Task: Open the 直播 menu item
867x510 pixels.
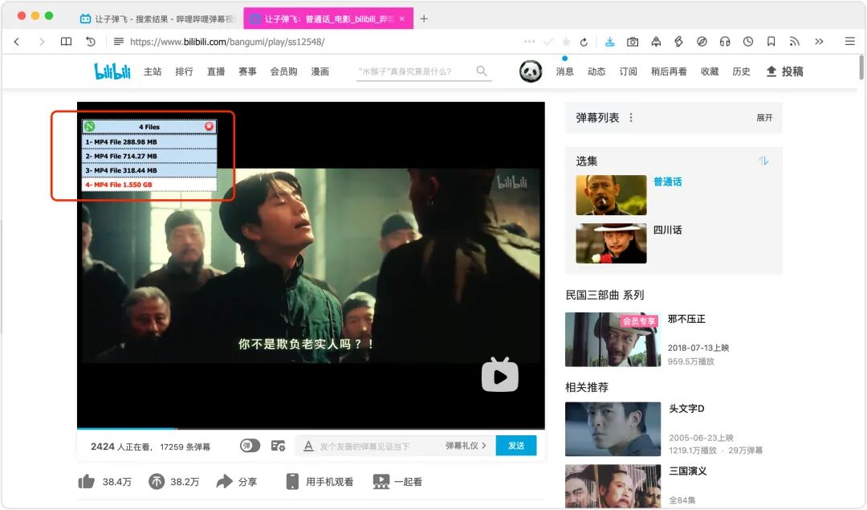Action: click(x=216, y=71)
